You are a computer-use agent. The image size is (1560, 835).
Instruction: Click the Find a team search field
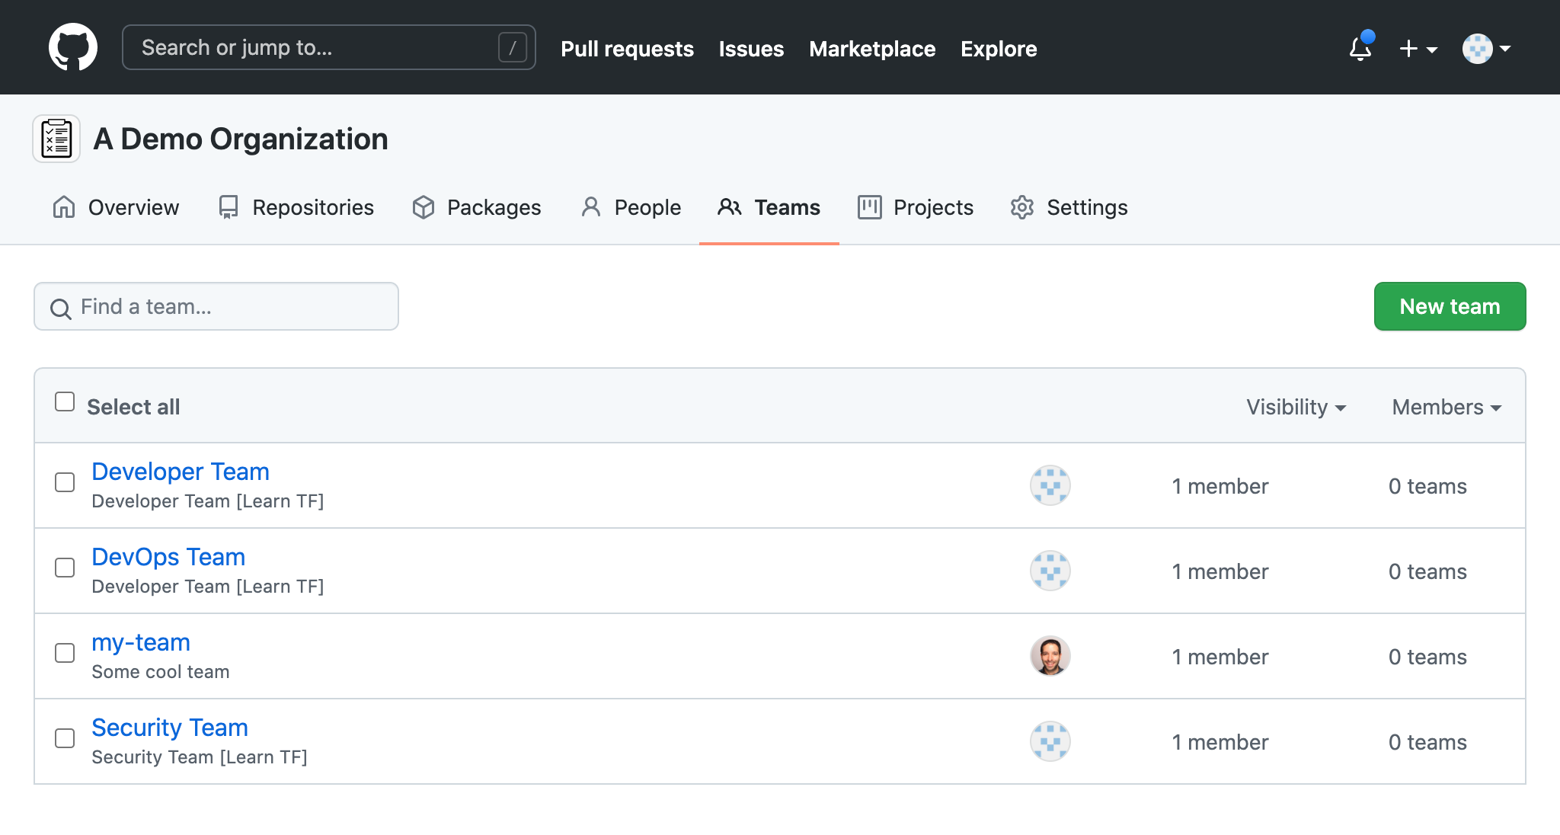pos(216,306)
